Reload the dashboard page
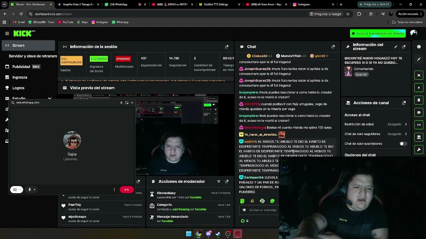426x239 pixels. (21, 14)
